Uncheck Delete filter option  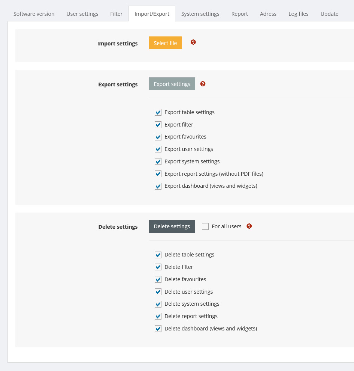(x=158, y=267)
